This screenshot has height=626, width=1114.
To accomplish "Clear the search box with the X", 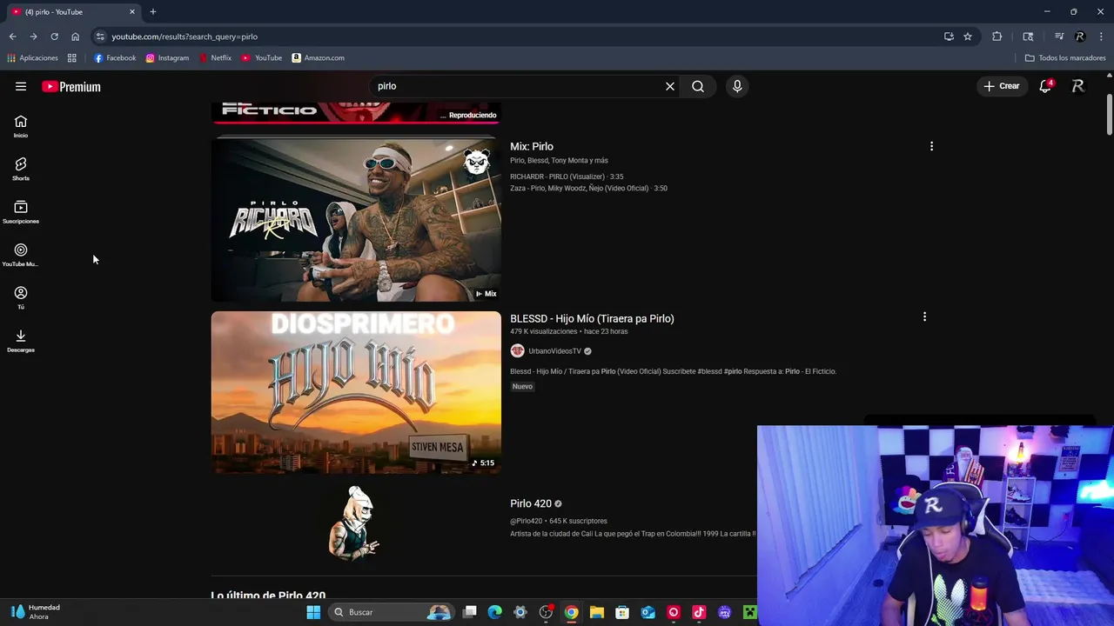I will (x=670, y=86).
